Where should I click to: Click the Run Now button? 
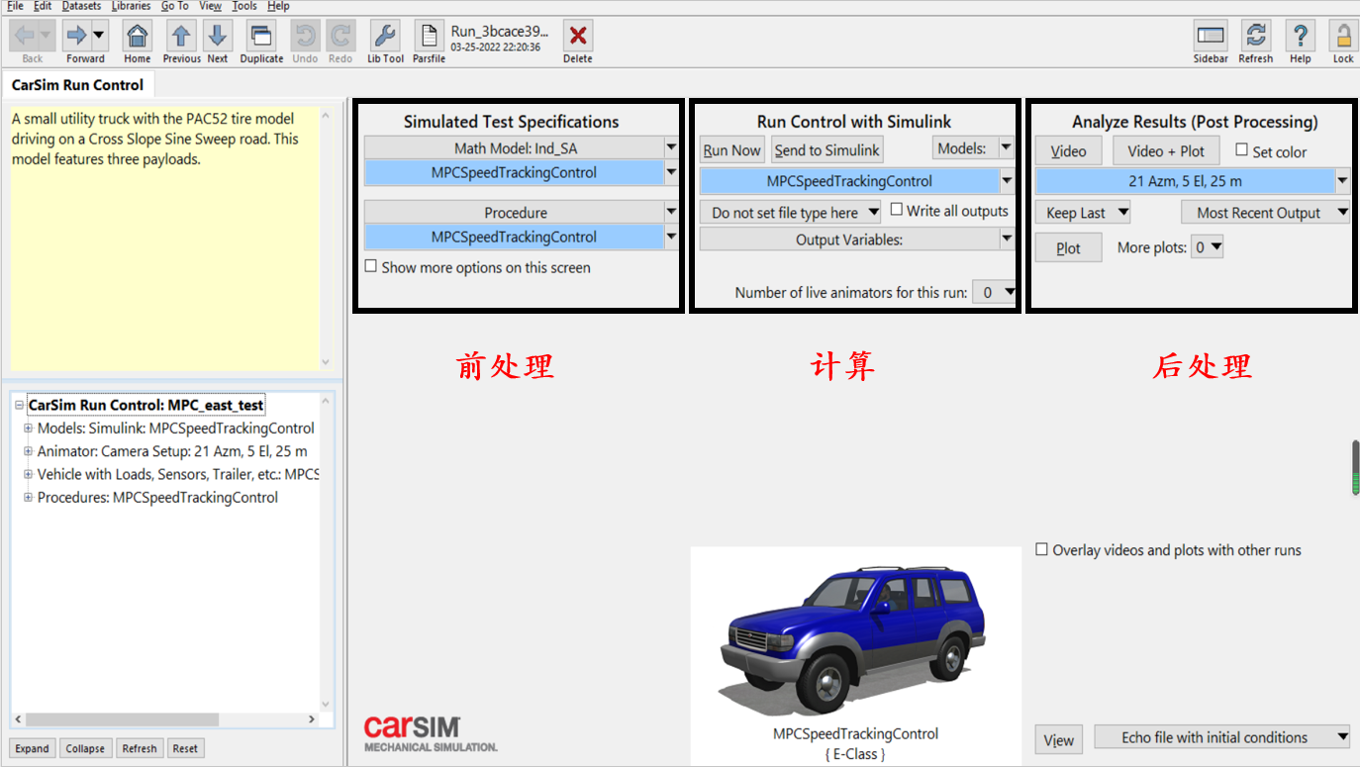click(x=731, y=149)
